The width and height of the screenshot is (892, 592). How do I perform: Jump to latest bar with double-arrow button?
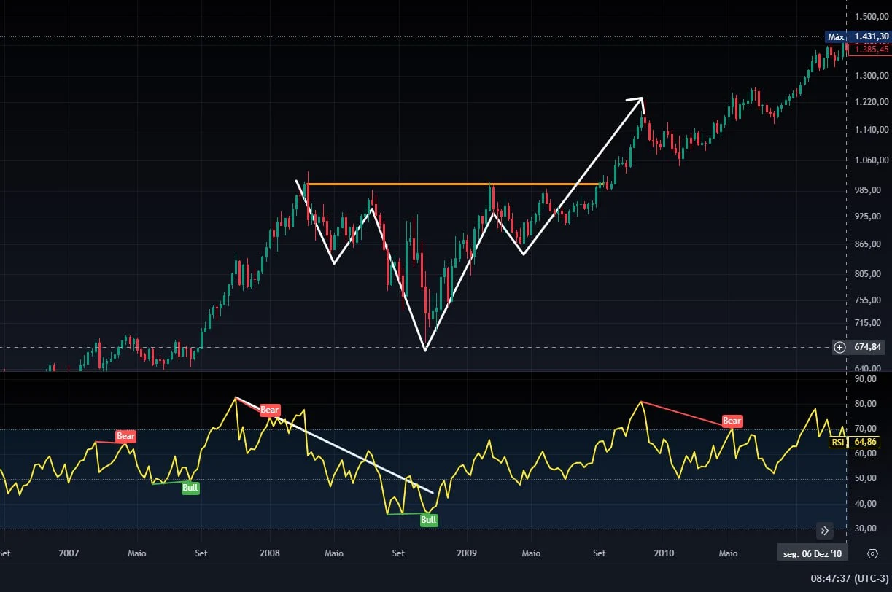825,531
